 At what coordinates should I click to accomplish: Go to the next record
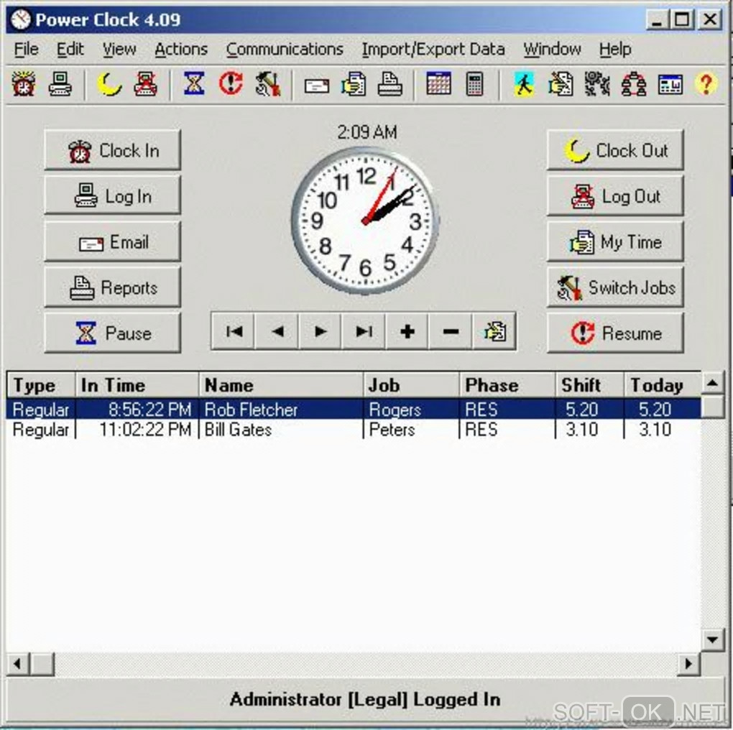[321, 331]
